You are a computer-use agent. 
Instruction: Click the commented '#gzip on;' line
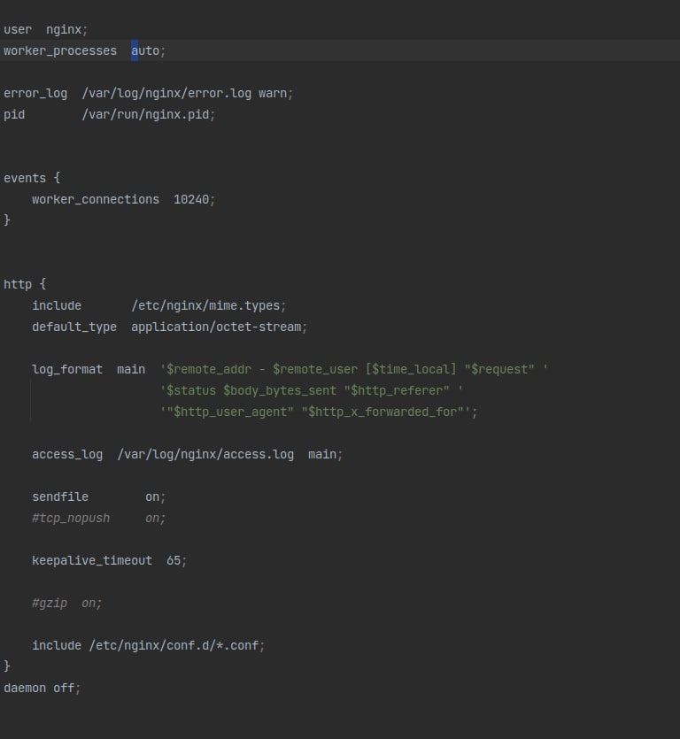pyautogui.click(x=67, y=604)
